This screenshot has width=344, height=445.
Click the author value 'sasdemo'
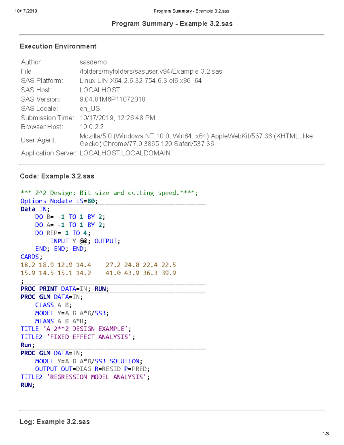point(93,62)
